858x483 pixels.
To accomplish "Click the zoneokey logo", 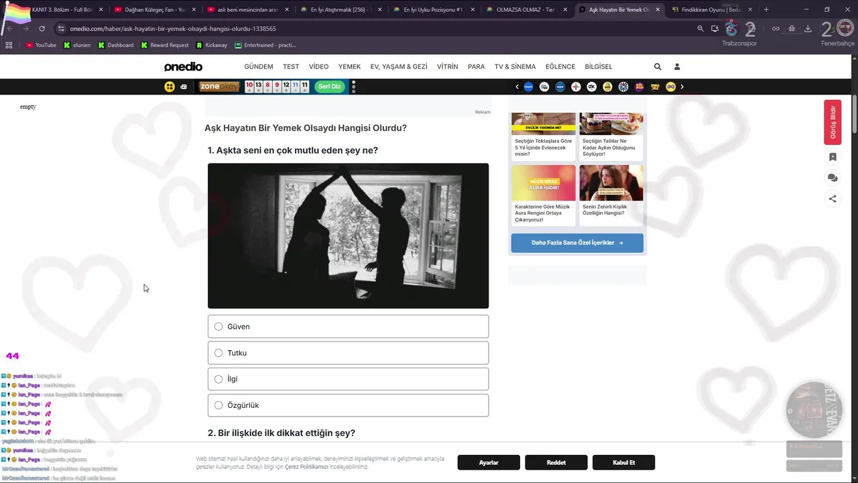I will (x=219, y=87).
